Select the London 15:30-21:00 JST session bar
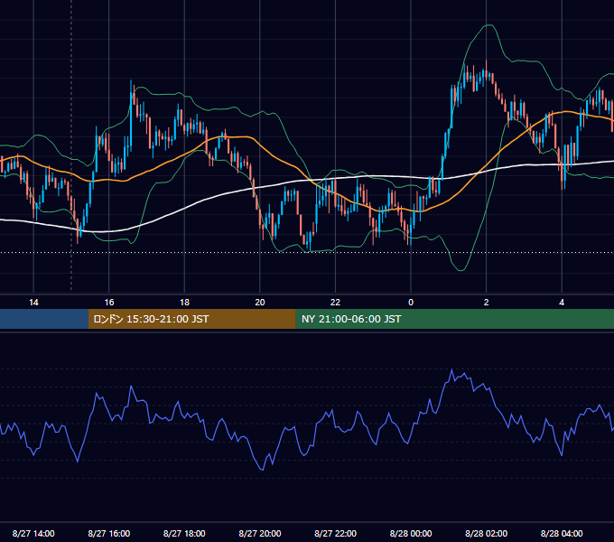Viewport: 614px width, 542px height. pyautogui.click(x=191, y=319)
